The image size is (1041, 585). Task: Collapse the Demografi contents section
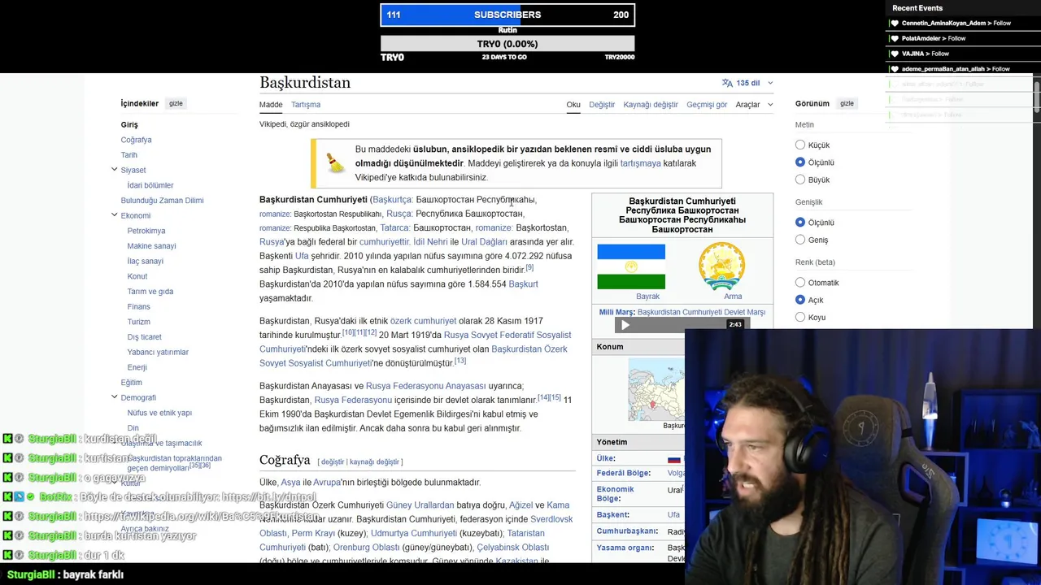tap(115, 397)
